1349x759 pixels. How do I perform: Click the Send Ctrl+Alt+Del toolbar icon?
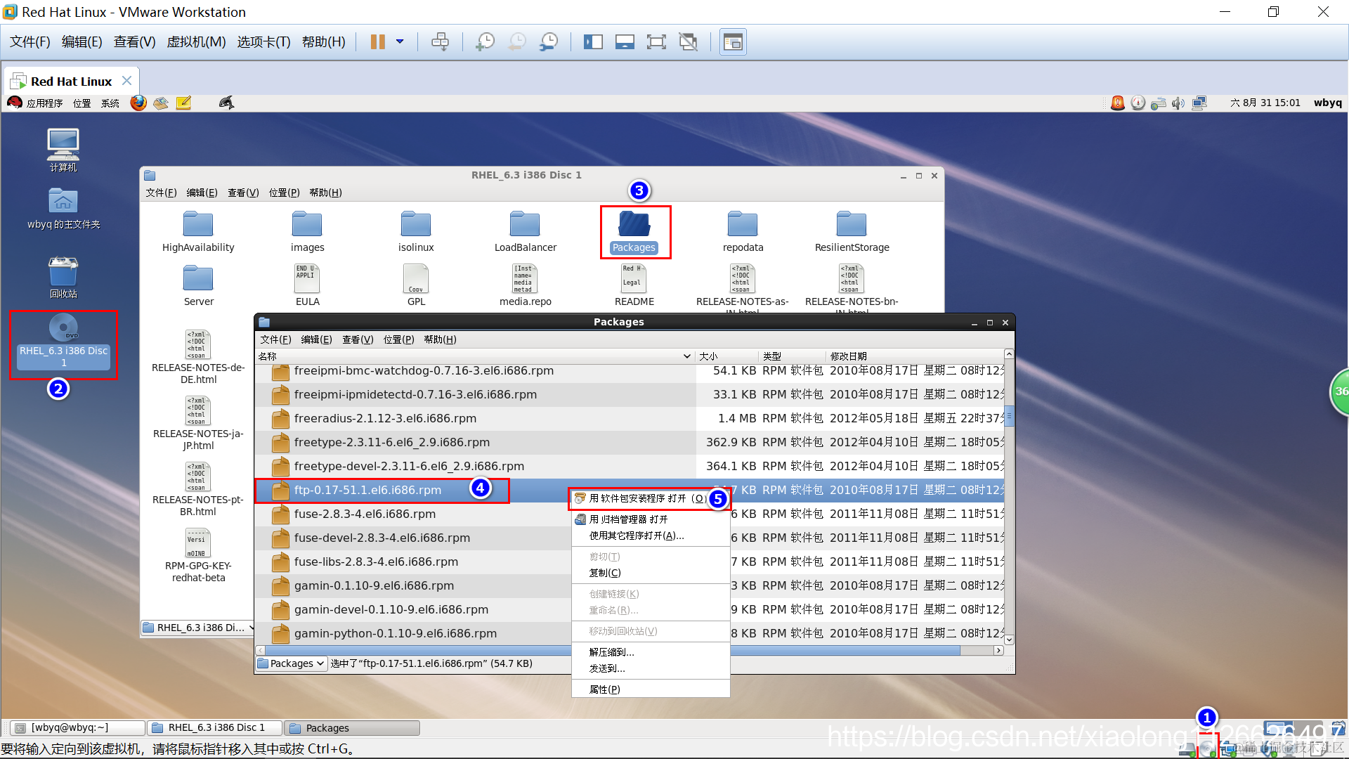(440, 42)
